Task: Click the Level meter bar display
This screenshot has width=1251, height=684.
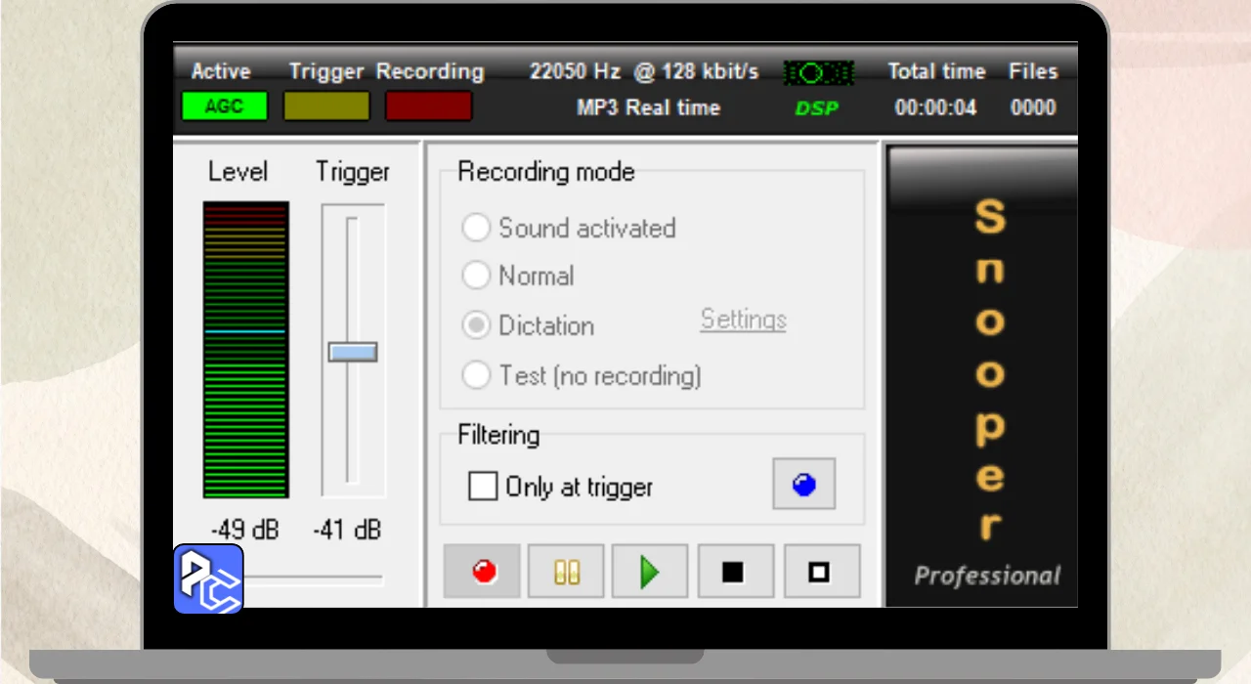Action: (245, 350)
